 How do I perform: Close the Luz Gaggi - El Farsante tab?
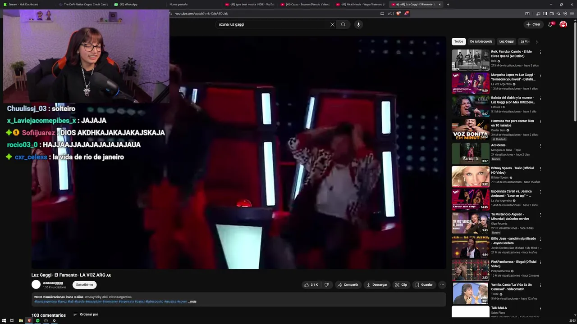440,4
